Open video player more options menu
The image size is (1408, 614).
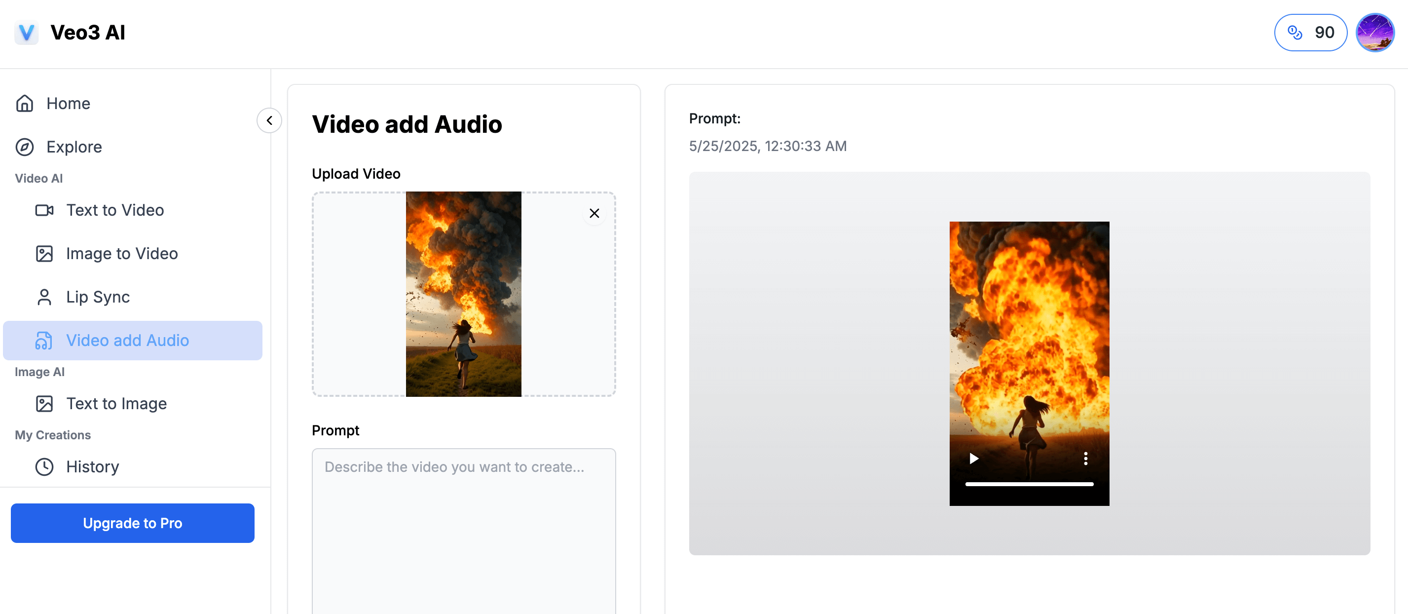pyautogui.click(x=1085, y=459)
